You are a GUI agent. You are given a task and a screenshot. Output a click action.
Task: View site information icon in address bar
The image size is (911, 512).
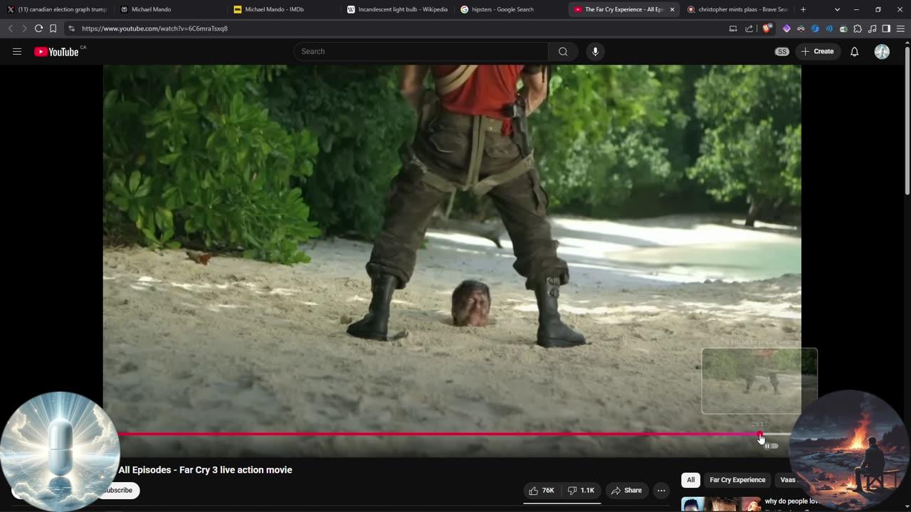click(x=71, y=28)
